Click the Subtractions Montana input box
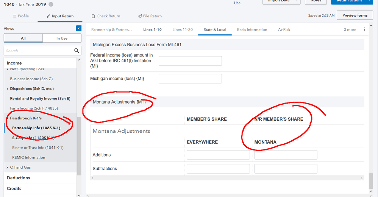Image resolution: width=378 pixels, height=197 pixels. point(286,169)
